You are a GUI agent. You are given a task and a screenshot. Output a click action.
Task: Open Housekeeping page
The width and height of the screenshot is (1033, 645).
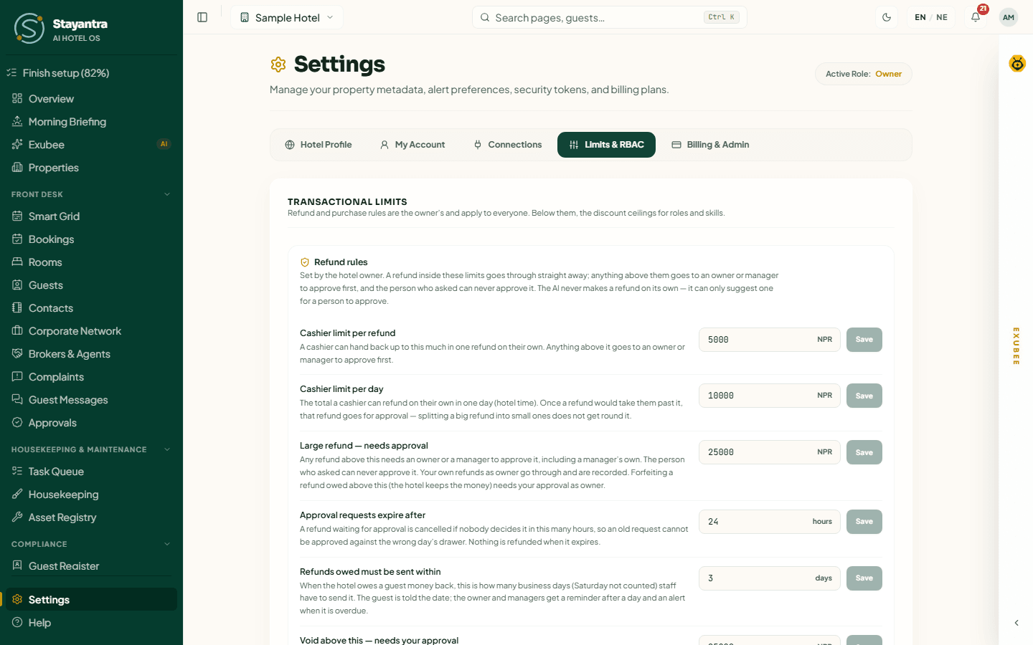click(x=91, y=494)
